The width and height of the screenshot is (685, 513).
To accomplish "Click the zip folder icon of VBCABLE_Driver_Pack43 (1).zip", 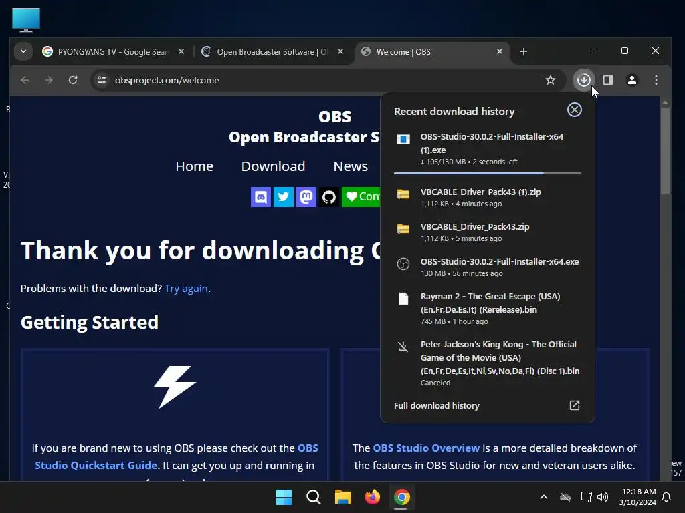I will click(403, 194).
